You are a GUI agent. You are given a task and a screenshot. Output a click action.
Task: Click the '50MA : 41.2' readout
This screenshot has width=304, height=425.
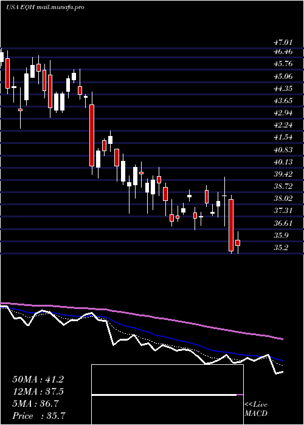(38, 379)
